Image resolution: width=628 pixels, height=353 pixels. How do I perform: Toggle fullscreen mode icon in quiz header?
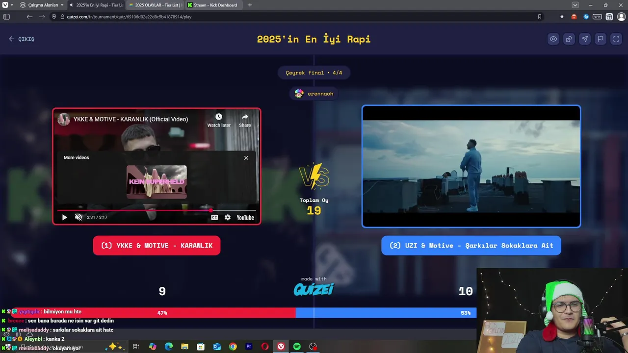tap(616, 39)
